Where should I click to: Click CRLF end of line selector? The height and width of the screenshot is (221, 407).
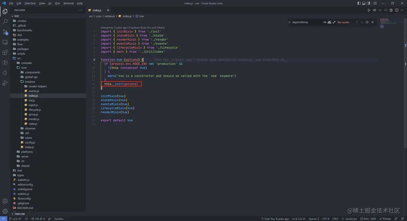(335, 219)
